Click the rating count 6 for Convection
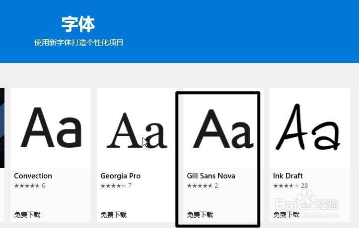This screenshot has width=359, height=228. point(44,186)
